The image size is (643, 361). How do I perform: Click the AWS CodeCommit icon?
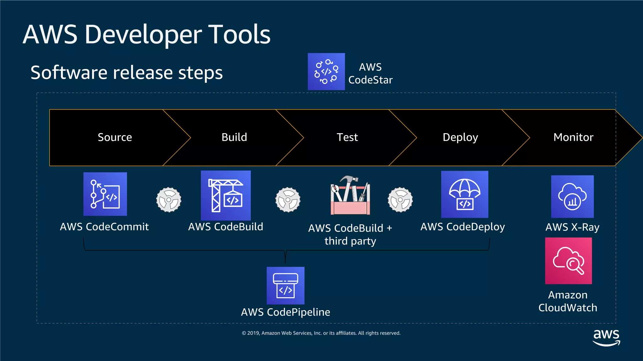click(x=105, y=194)
